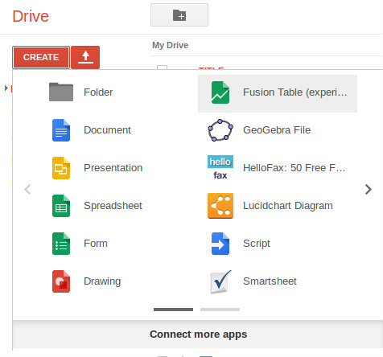
Task: Select HelloFax: 50 Free entry
Action: (x=278, y=168)
